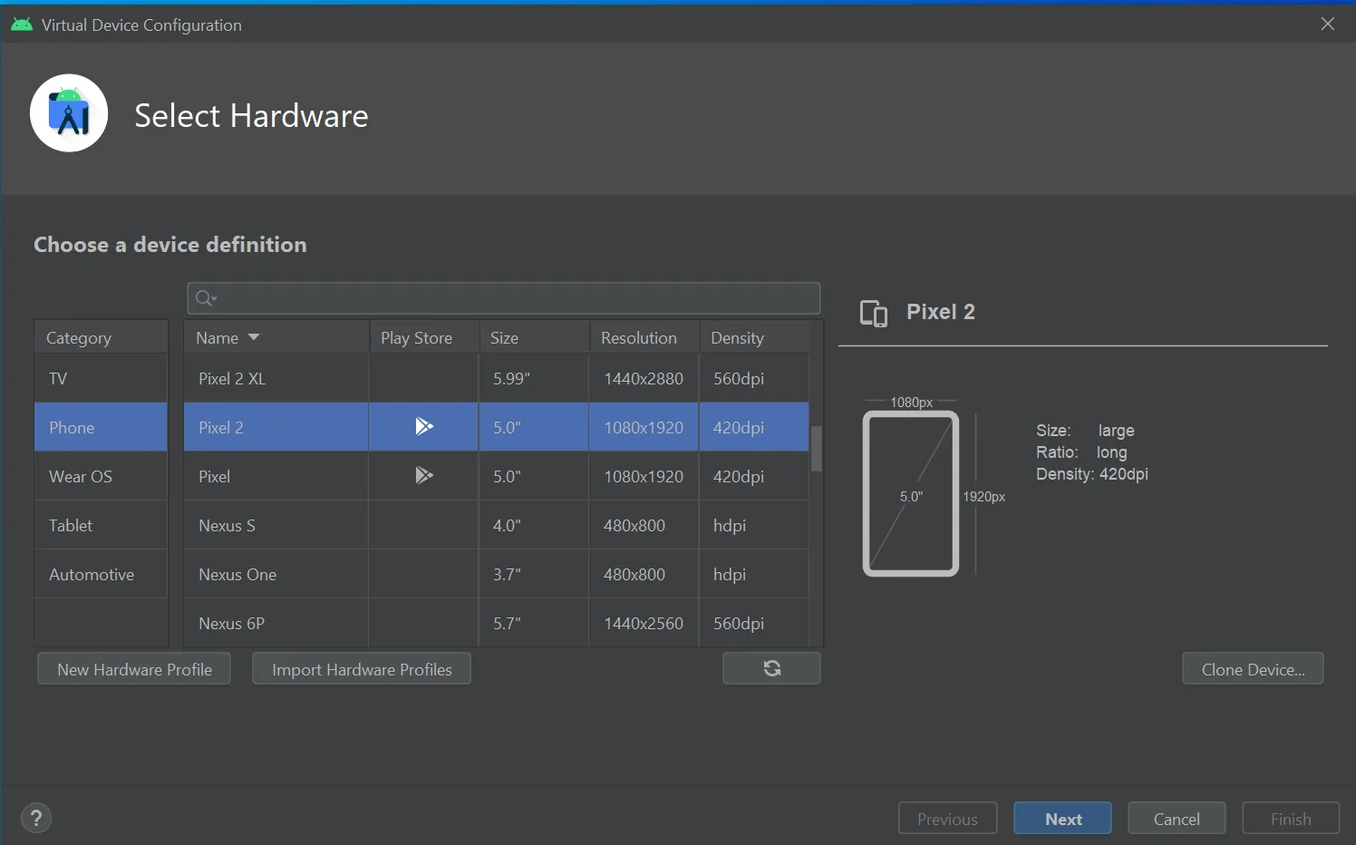1356x845 pixels.
Task: Click 560dpi density in Nexus 6P row
Action: (x=754, y=623)
